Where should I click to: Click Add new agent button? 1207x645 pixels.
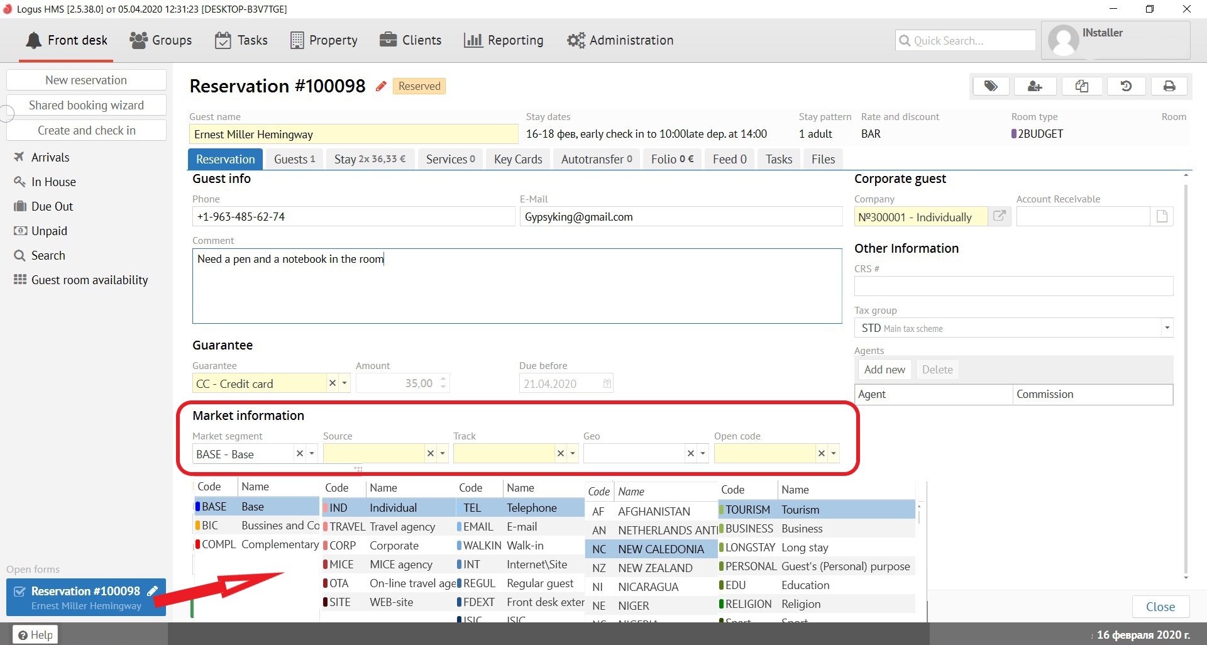(x=885, y=370)
